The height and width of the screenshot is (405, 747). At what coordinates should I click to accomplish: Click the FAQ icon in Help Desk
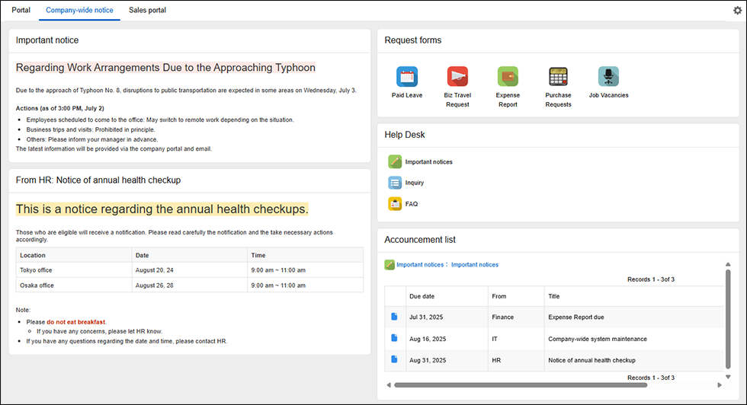click(395, 204)
